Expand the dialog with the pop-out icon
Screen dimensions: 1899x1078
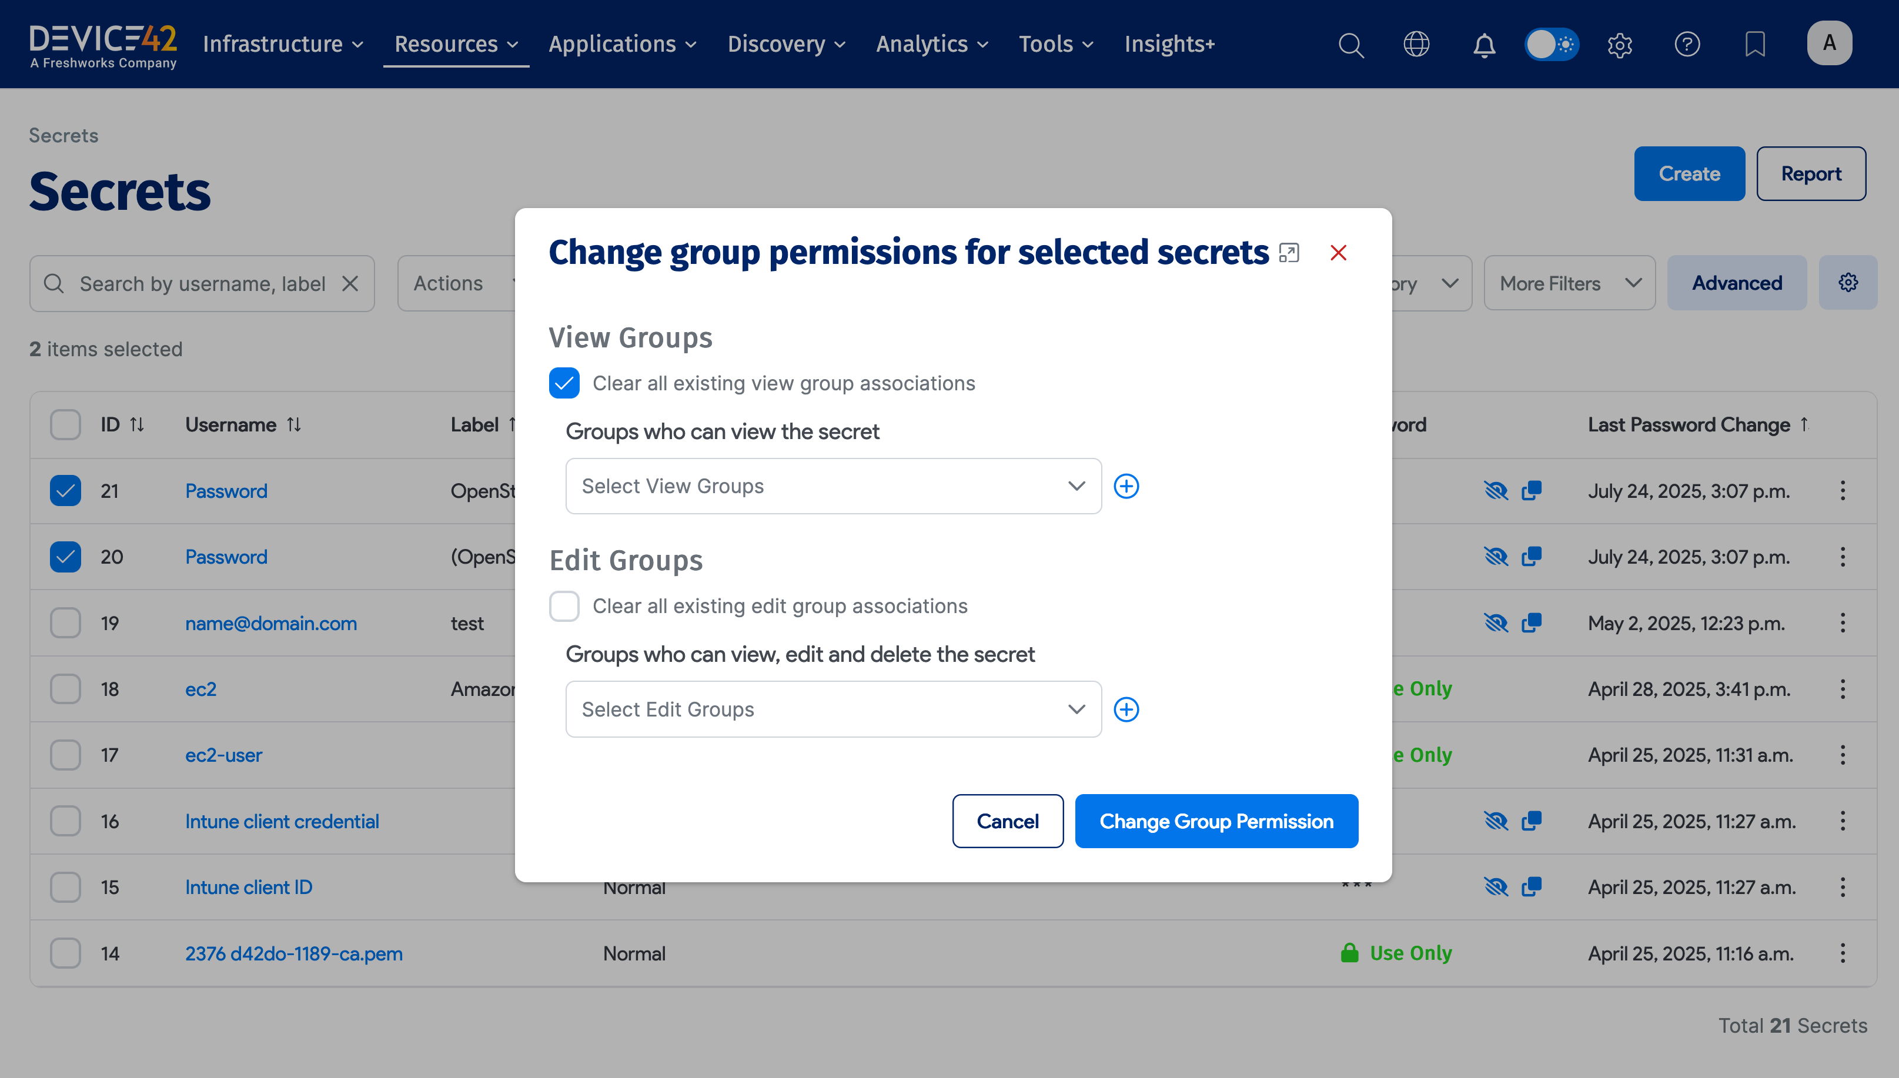1289,253
